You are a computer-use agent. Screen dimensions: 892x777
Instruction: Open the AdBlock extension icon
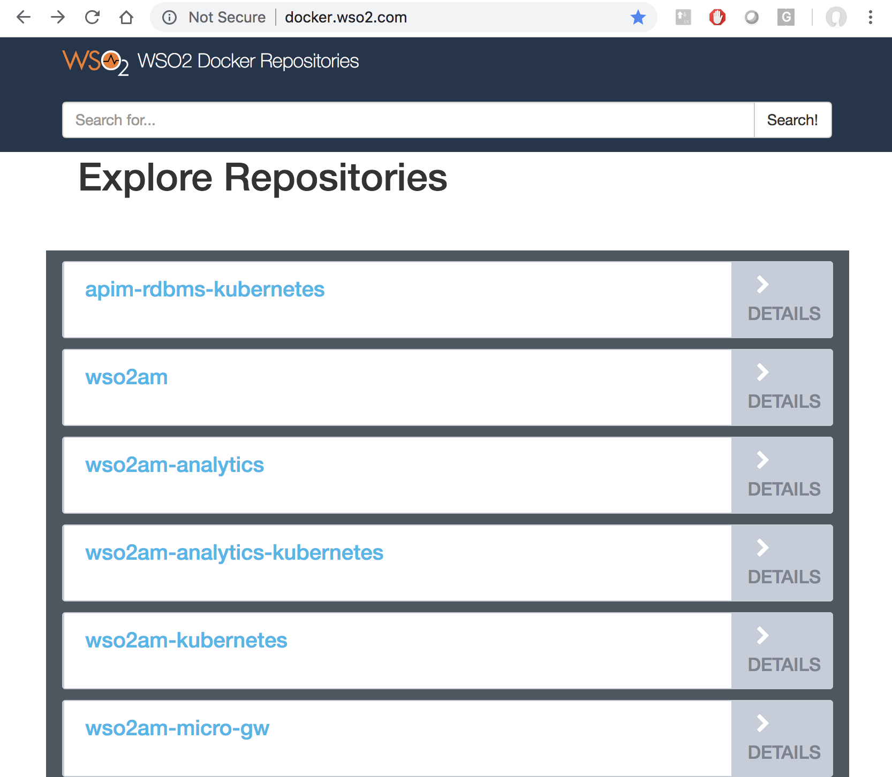click(717, 17)
